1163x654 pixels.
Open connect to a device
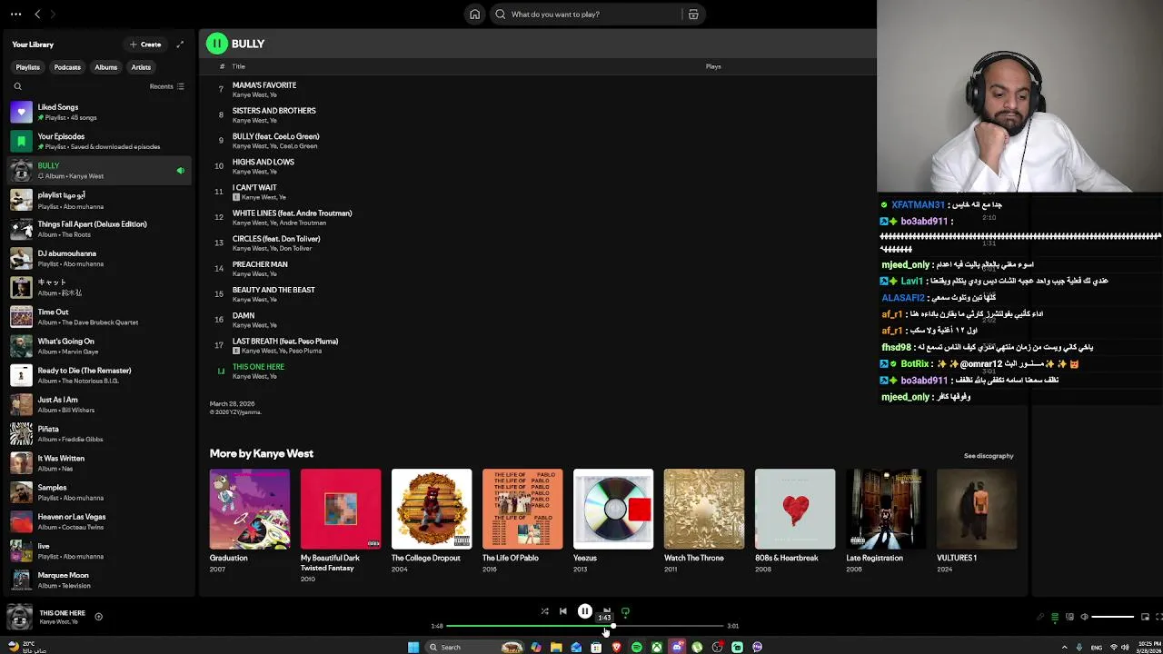click(x=1069, y=617)
